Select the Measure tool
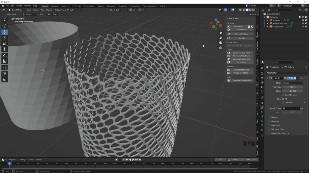The image size is (309, 173). click(4, 61)
